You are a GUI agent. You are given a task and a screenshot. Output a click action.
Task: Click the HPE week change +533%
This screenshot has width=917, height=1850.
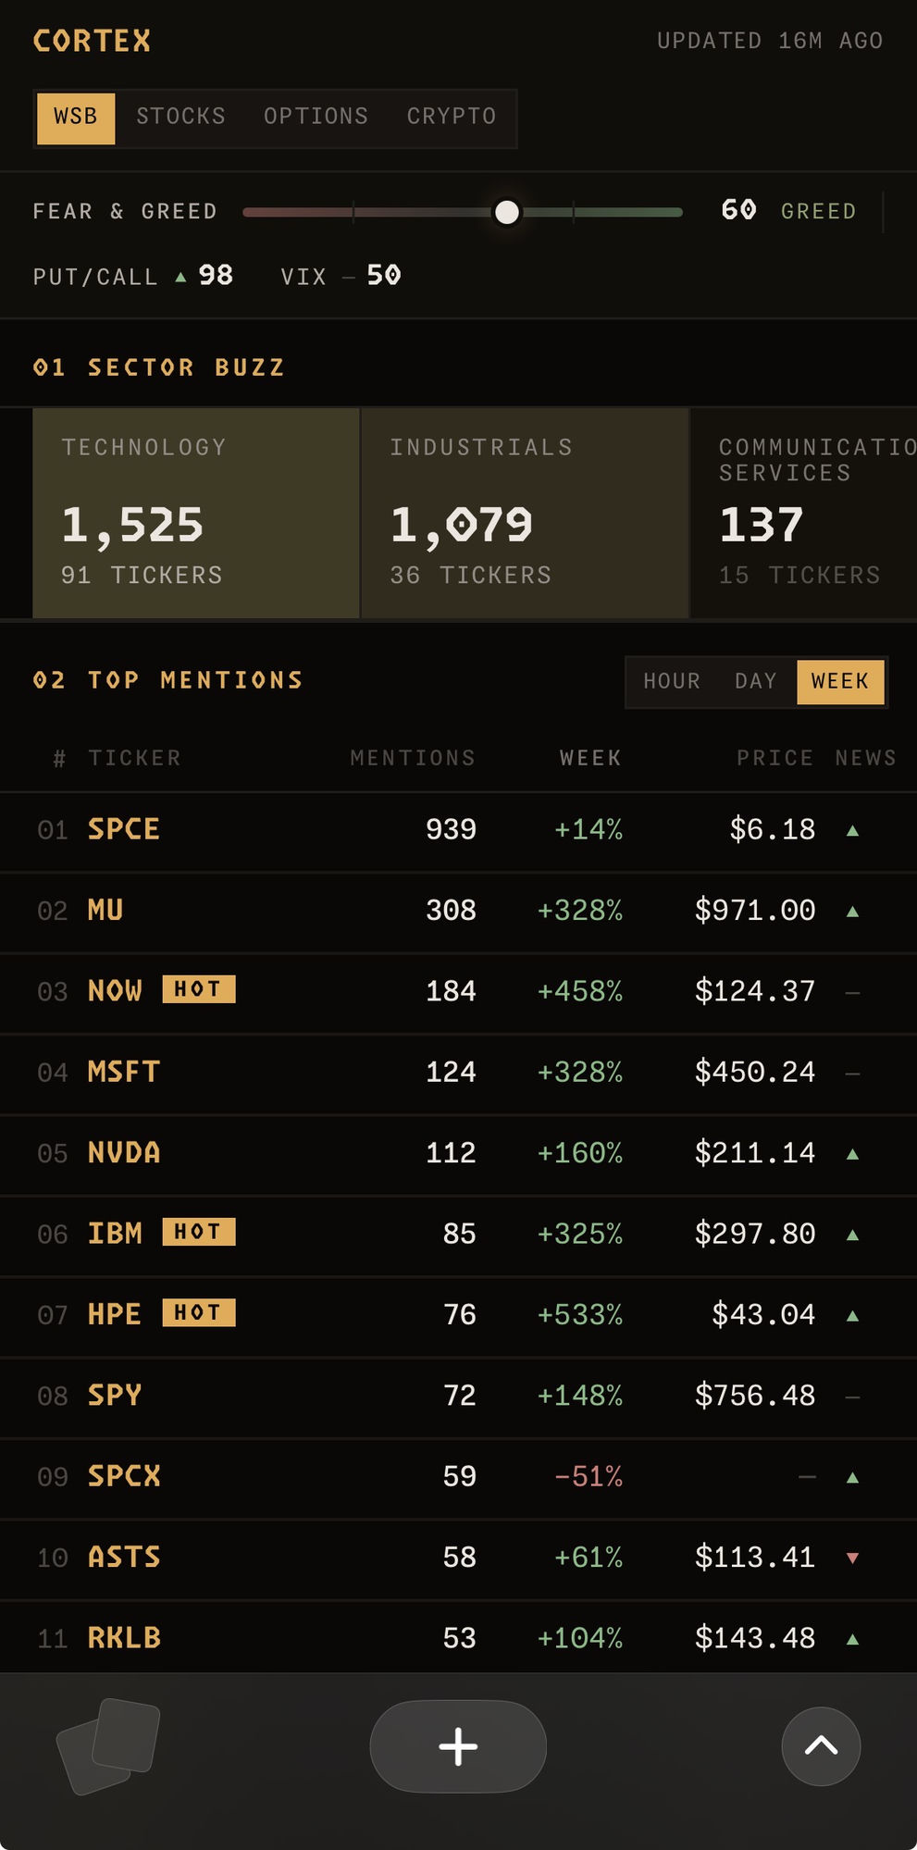tap(580, 1314)
